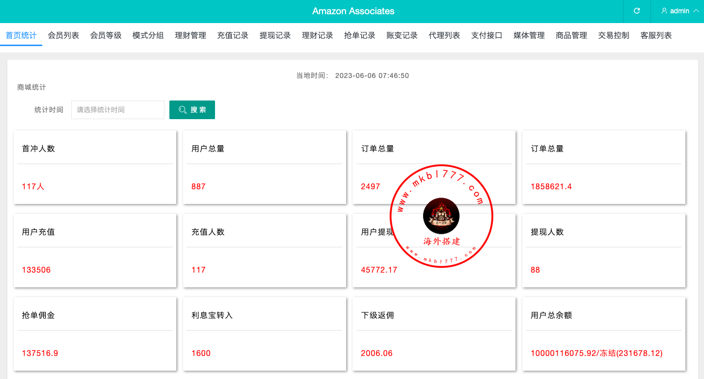Open the 抢单记录 tab
704x379 pixels.
[360, 35]
